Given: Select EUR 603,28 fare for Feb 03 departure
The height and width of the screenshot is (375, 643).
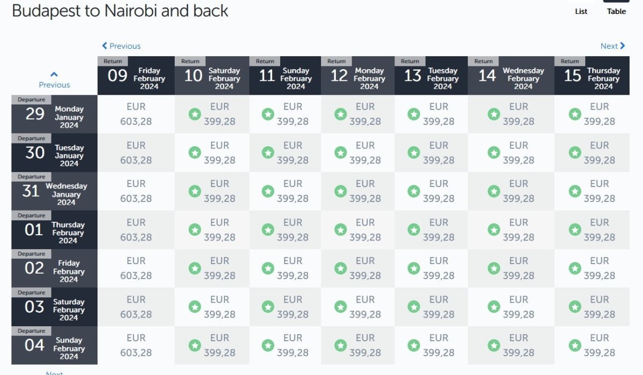Looking at the screenshot, I should pos(136,307).
